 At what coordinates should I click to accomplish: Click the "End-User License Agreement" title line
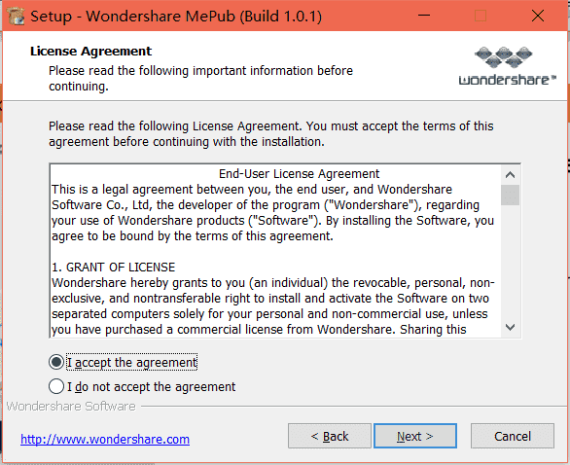pyautogui.click(x=299, y=174)
